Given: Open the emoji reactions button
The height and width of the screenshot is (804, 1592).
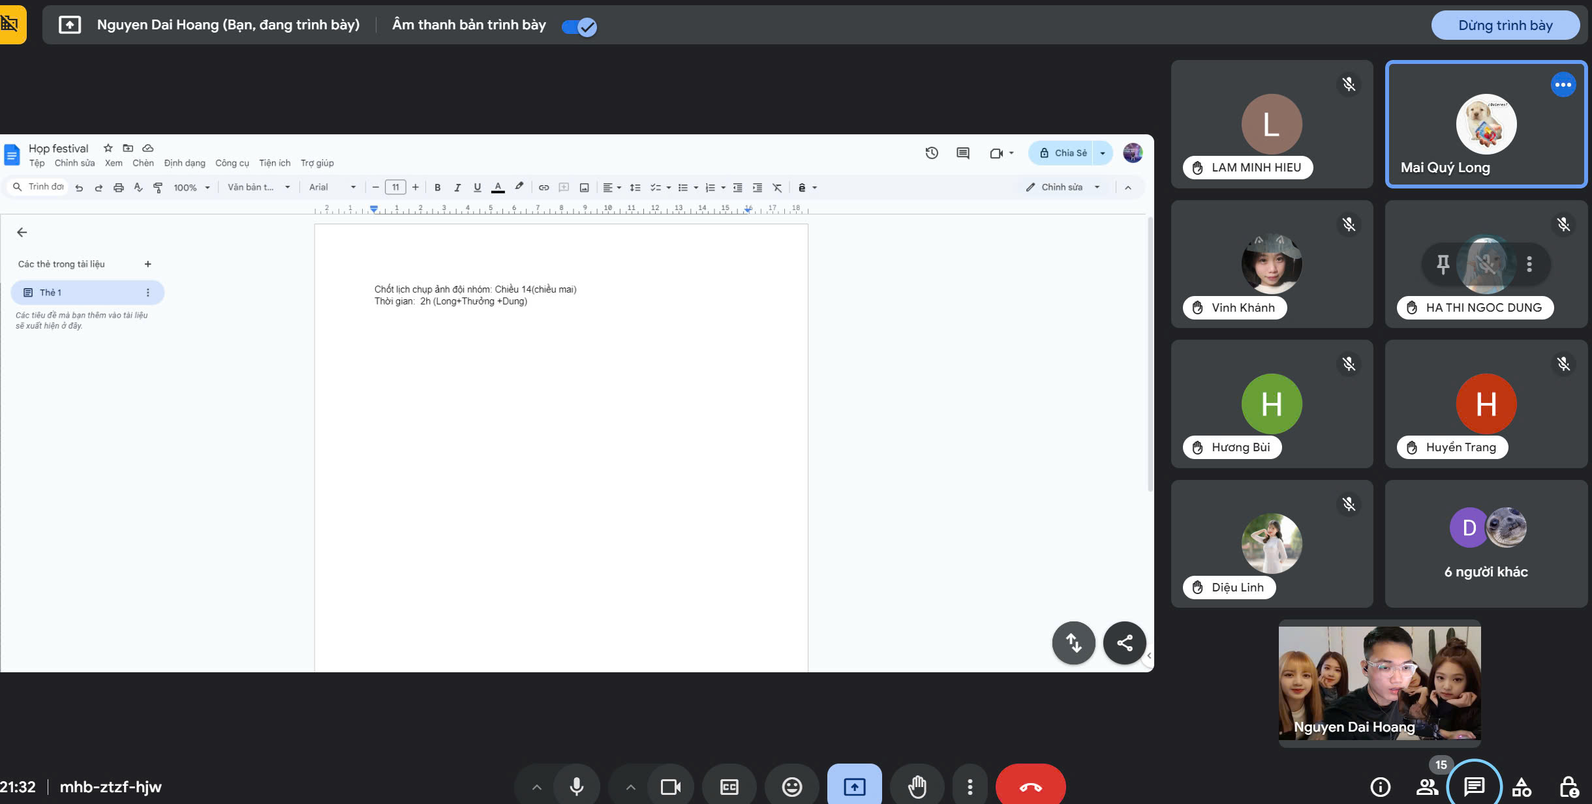Looking at the screenshot, I should (x=791, y=786).
